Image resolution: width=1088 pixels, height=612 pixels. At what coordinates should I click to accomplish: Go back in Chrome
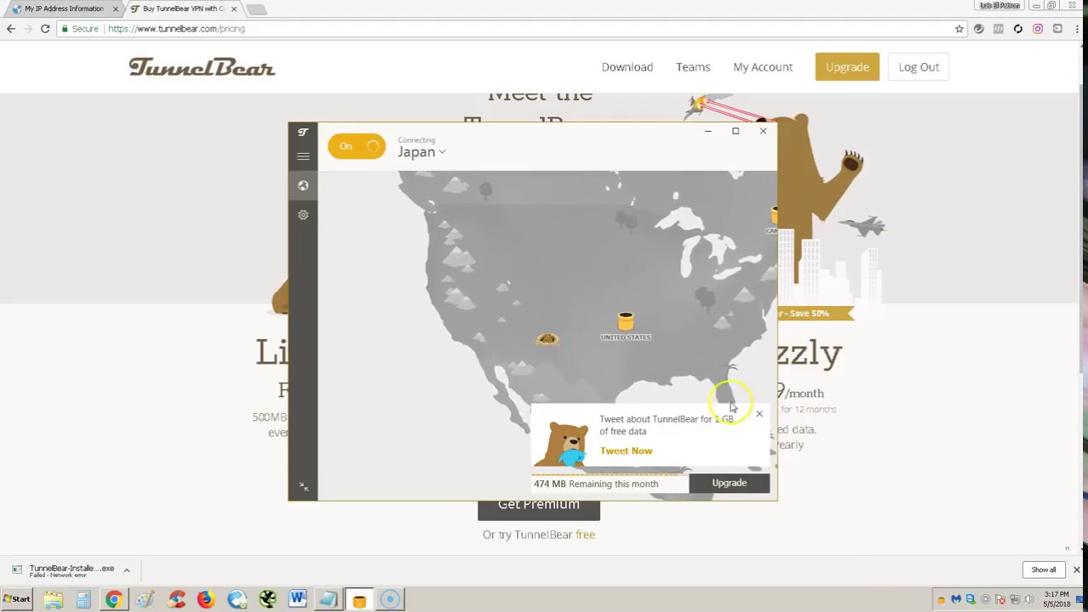[11, 29]
